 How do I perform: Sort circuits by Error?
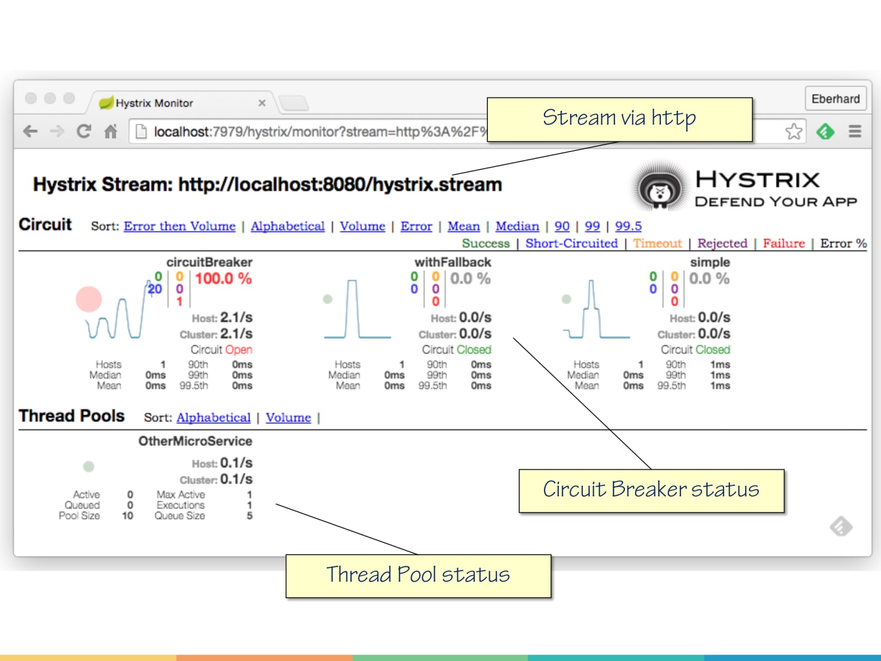[x=416, y=226]
